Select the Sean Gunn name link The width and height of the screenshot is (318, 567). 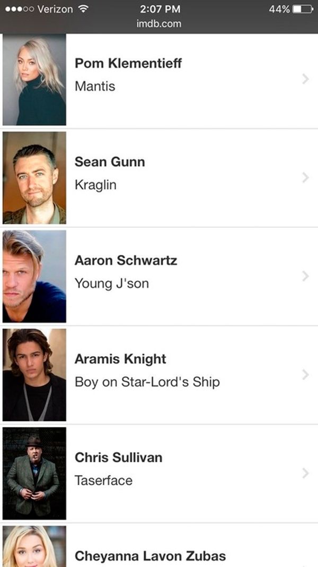[110, 162]
